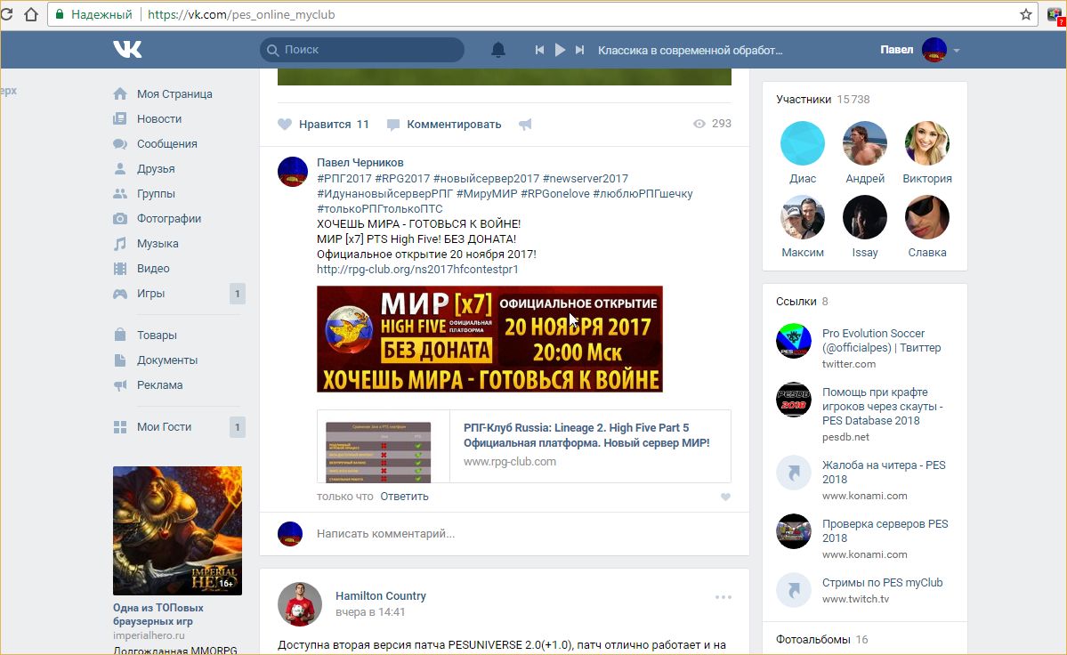Click Ответить to reply to comment
1067x655 pixels.
click(404, 497)
